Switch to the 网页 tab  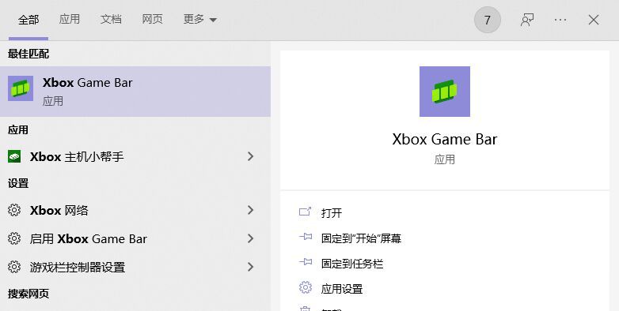coord(153,19)
